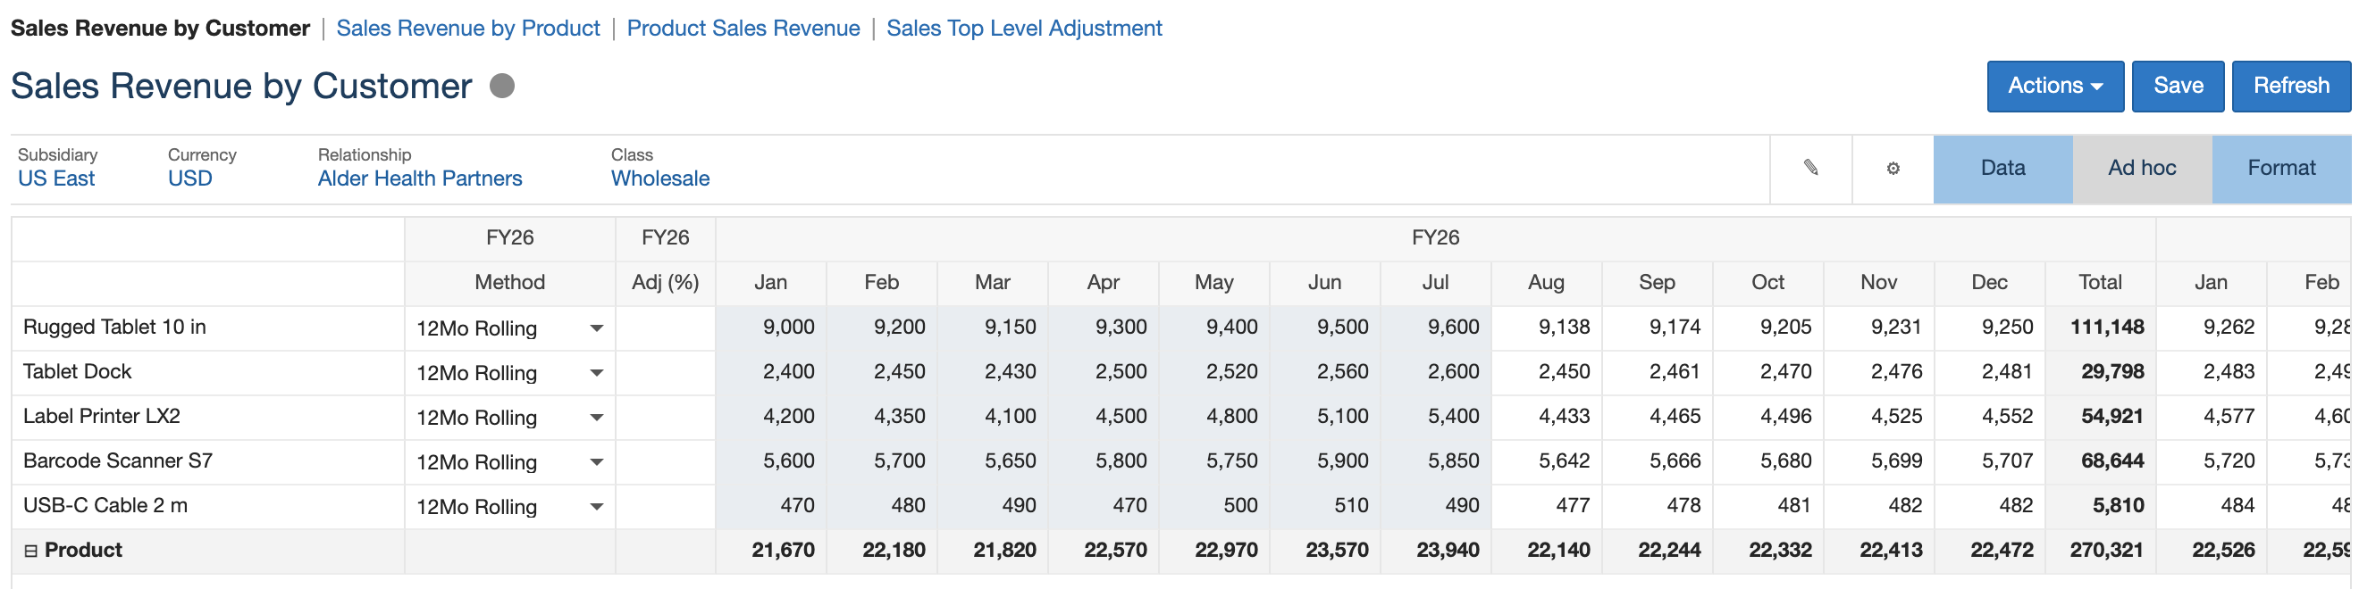Screen dimensions: 2359x589
Task: Open Method dropdown for Rugged Tablet 10 in
Action: tap(596, 328)
